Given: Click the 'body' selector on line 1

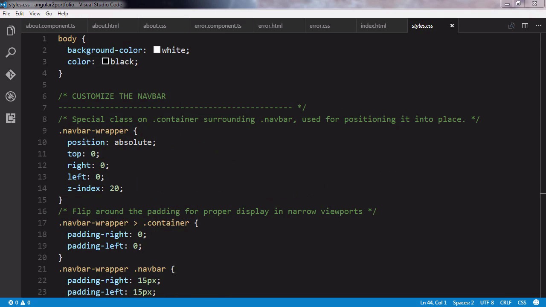Looking at the screenshot, I should (x=67, y=39).
